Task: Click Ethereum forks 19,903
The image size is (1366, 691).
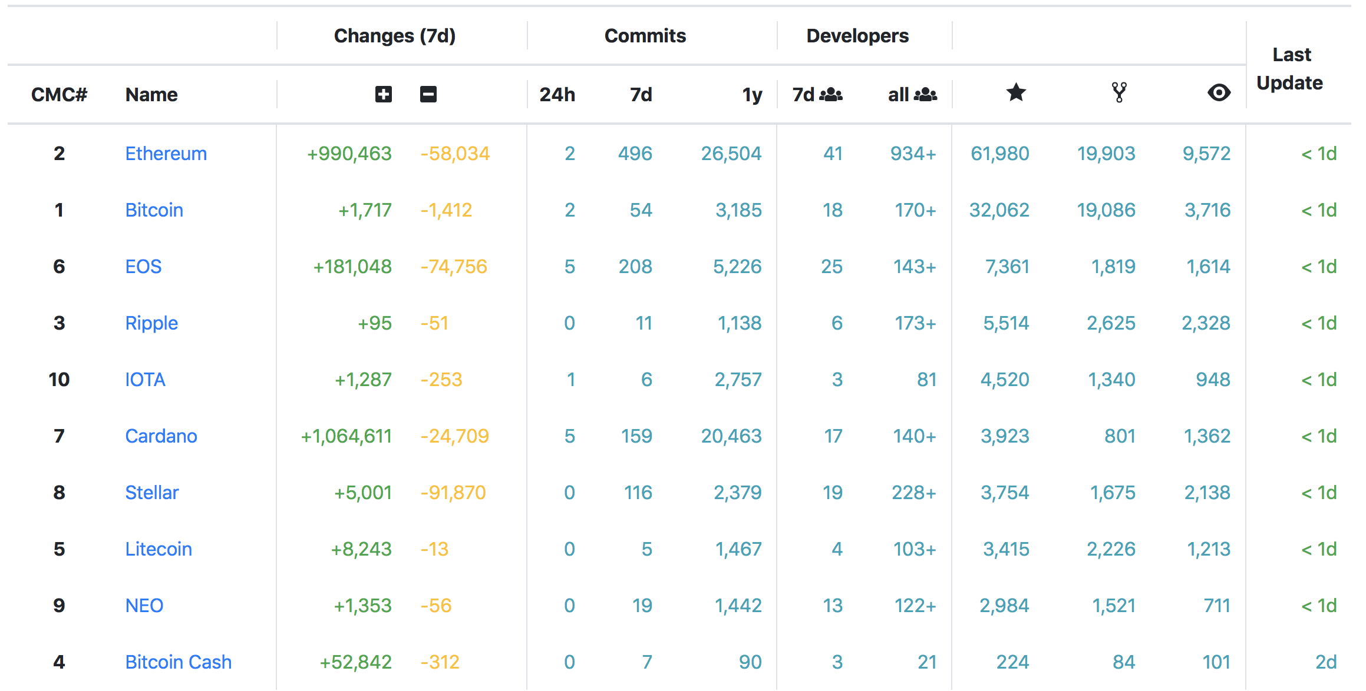Action: (x=1106, y=154)
